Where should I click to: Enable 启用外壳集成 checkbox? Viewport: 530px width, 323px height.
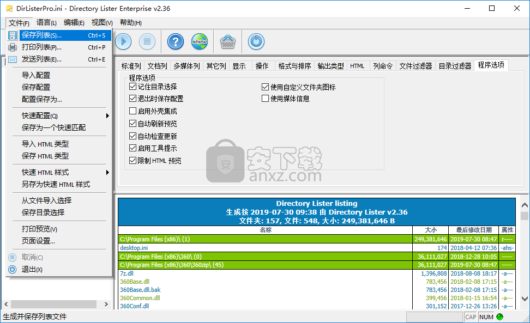pyautogui.click(x=132, y=111)
